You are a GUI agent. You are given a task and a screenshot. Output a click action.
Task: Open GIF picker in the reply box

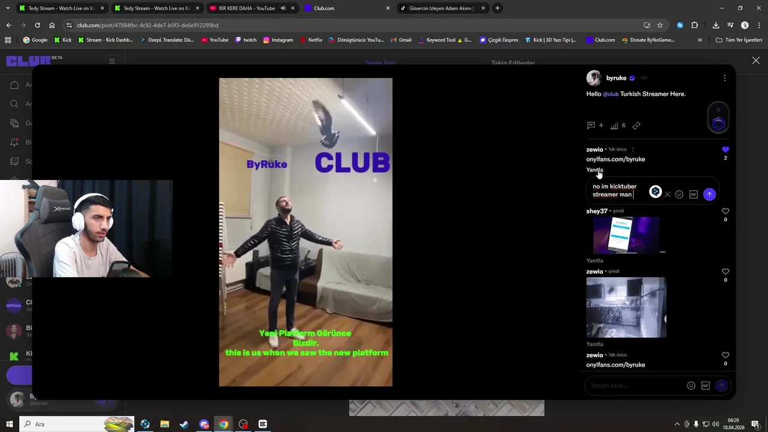[x=694, y=194]
